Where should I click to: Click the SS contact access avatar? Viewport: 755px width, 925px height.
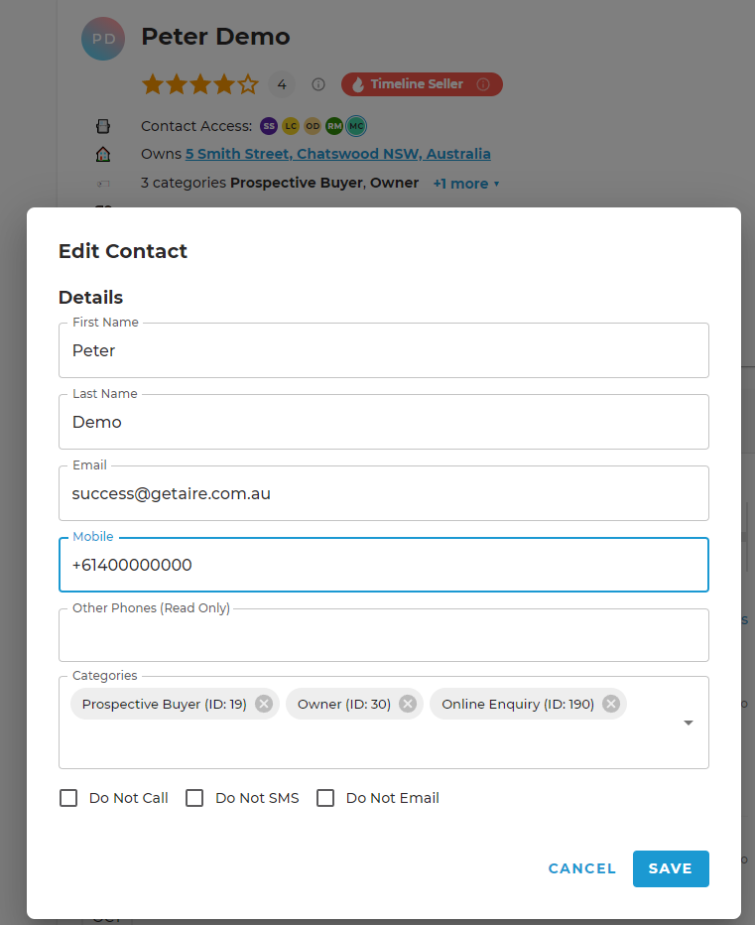pyautogui.click(x=269, y=126)
